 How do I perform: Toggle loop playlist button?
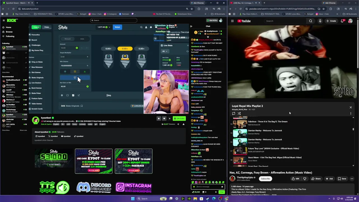(233, 113)
